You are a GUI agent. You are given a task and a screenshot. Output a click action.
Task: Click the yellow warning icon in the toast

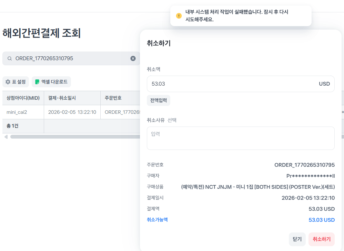[x=179, y=16]
